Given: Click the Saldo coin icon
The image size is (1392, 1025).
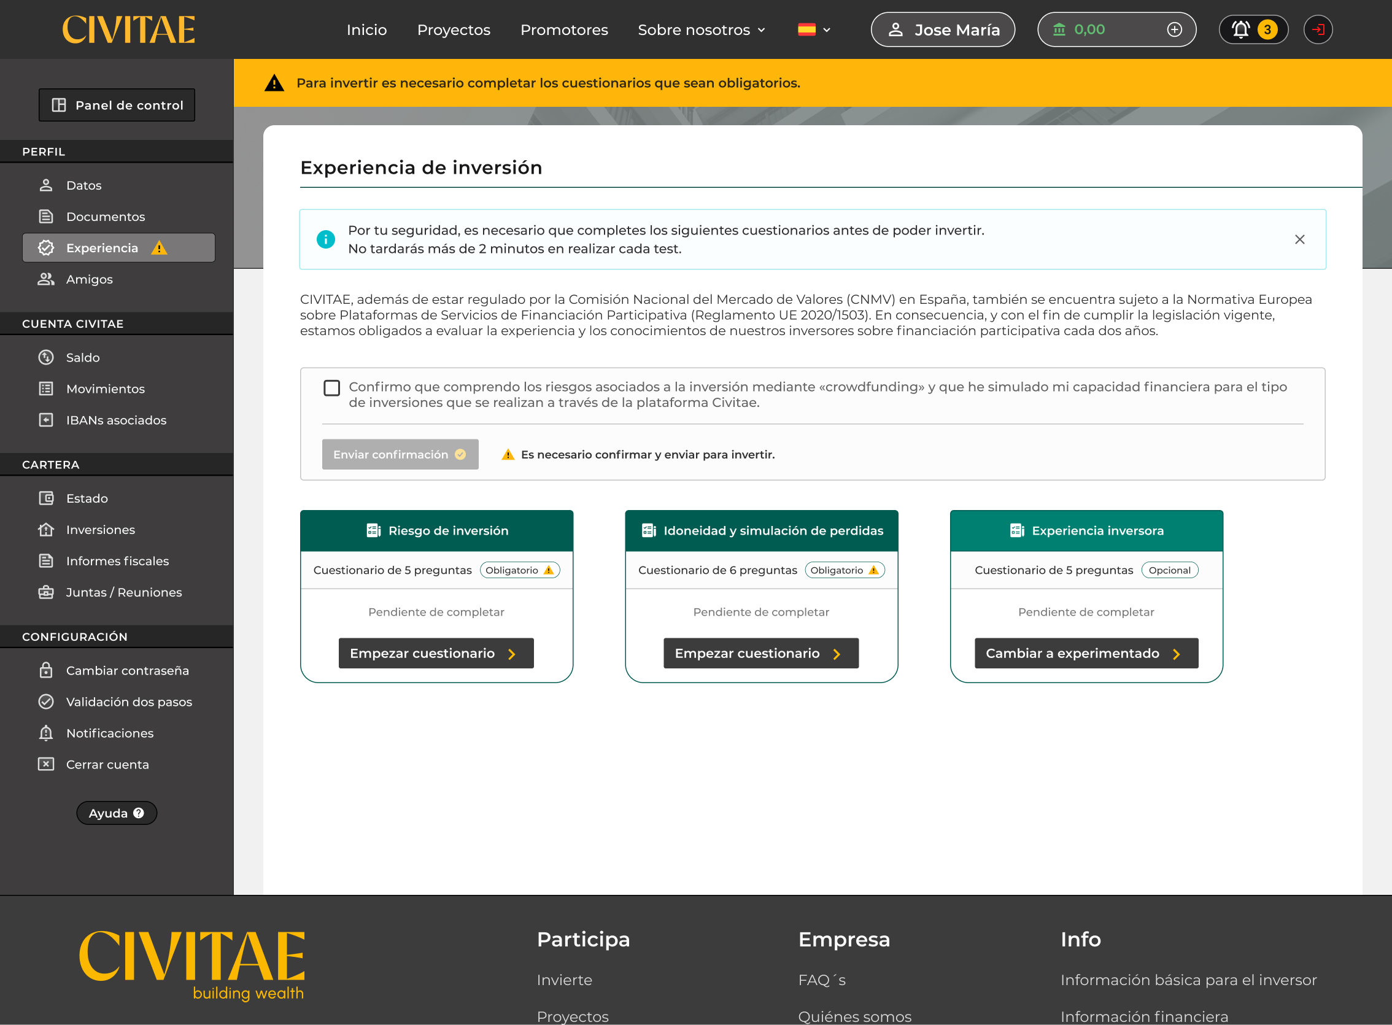Looking at the screenshot, I should (46, 357).
